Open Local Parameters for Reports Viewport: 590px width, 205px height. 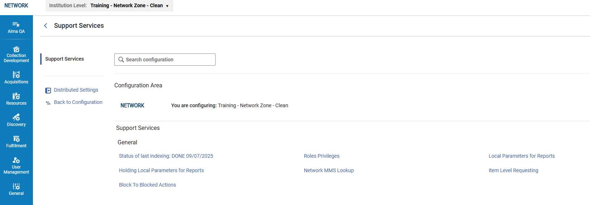coord(522,156)
